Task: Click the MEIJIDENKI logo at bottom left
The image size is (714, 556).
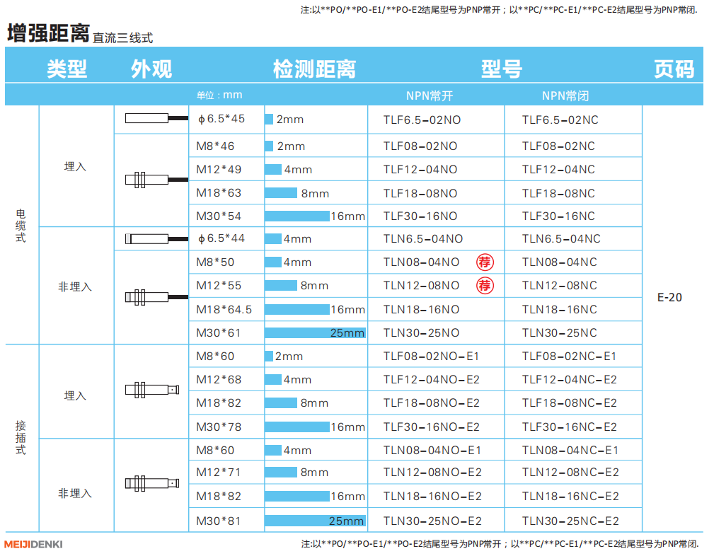Action: point(33,544)
